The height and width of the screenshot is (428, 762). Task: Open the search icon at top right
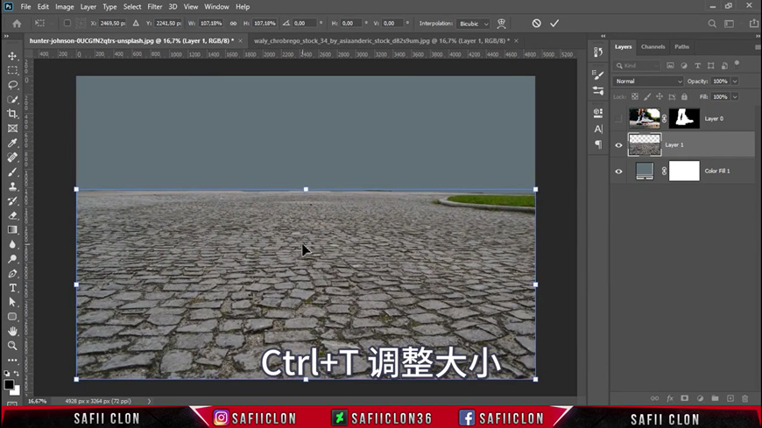click(x=712, y=24)
